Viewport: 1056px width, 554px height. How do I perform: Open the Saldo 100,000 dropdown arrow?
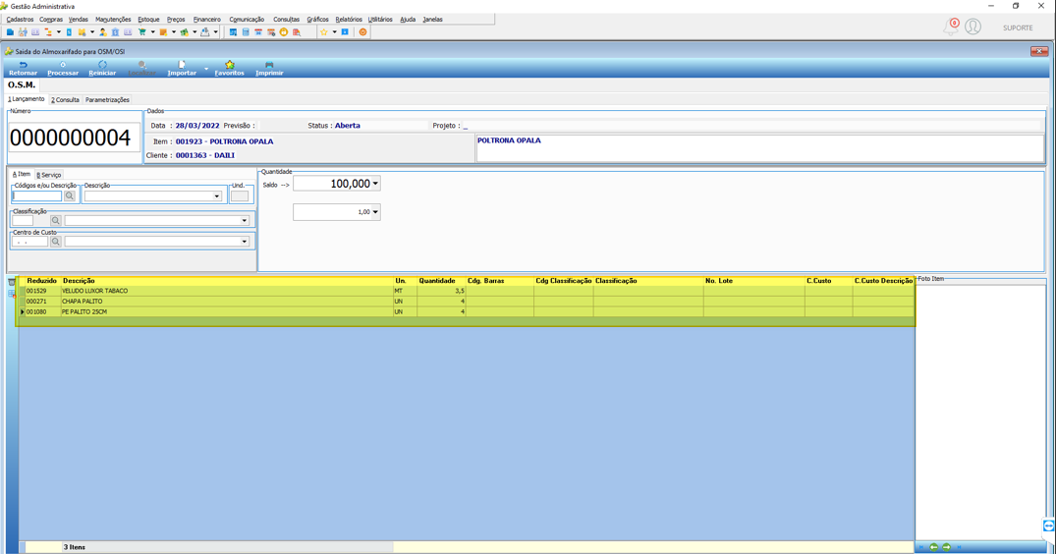[x=375, y=184]
